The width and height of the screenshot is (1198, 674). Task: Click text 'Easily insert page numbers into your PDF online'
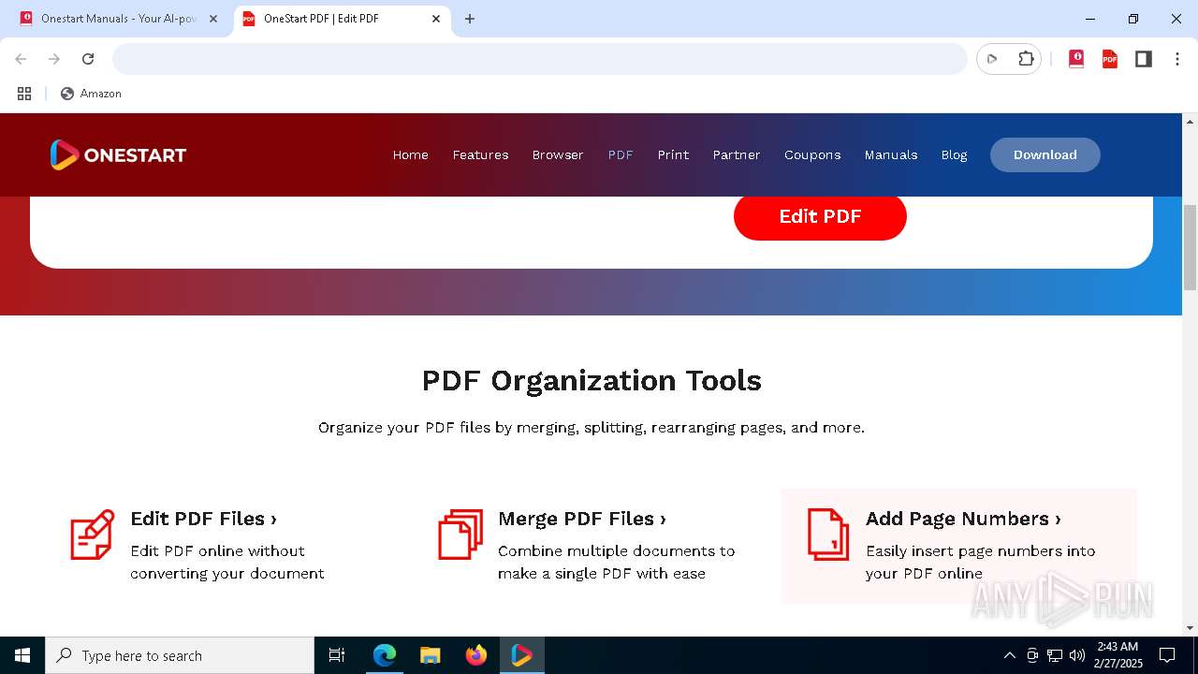coord(980,562)
